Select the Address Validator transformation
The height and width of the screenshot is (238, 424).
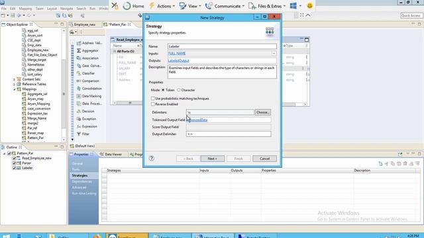(x=89, y=43)
